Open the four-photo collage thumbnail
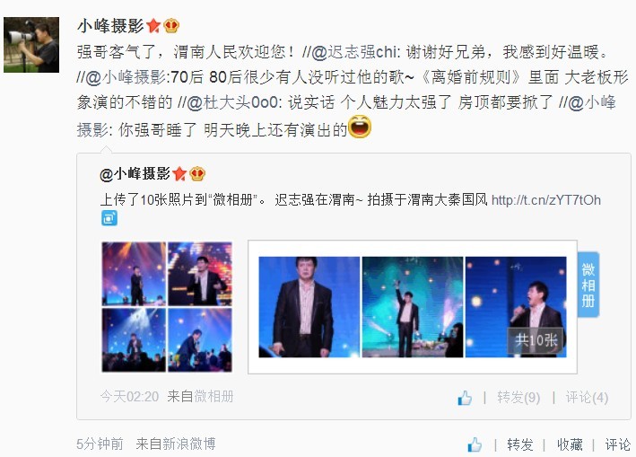The width and height of the screenshot is (636, 457). pos(167,307)
